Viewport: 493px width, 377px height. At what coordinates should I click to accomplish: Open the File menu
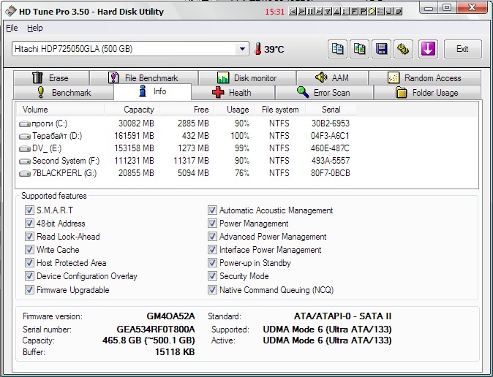click(x=12, y=28)
